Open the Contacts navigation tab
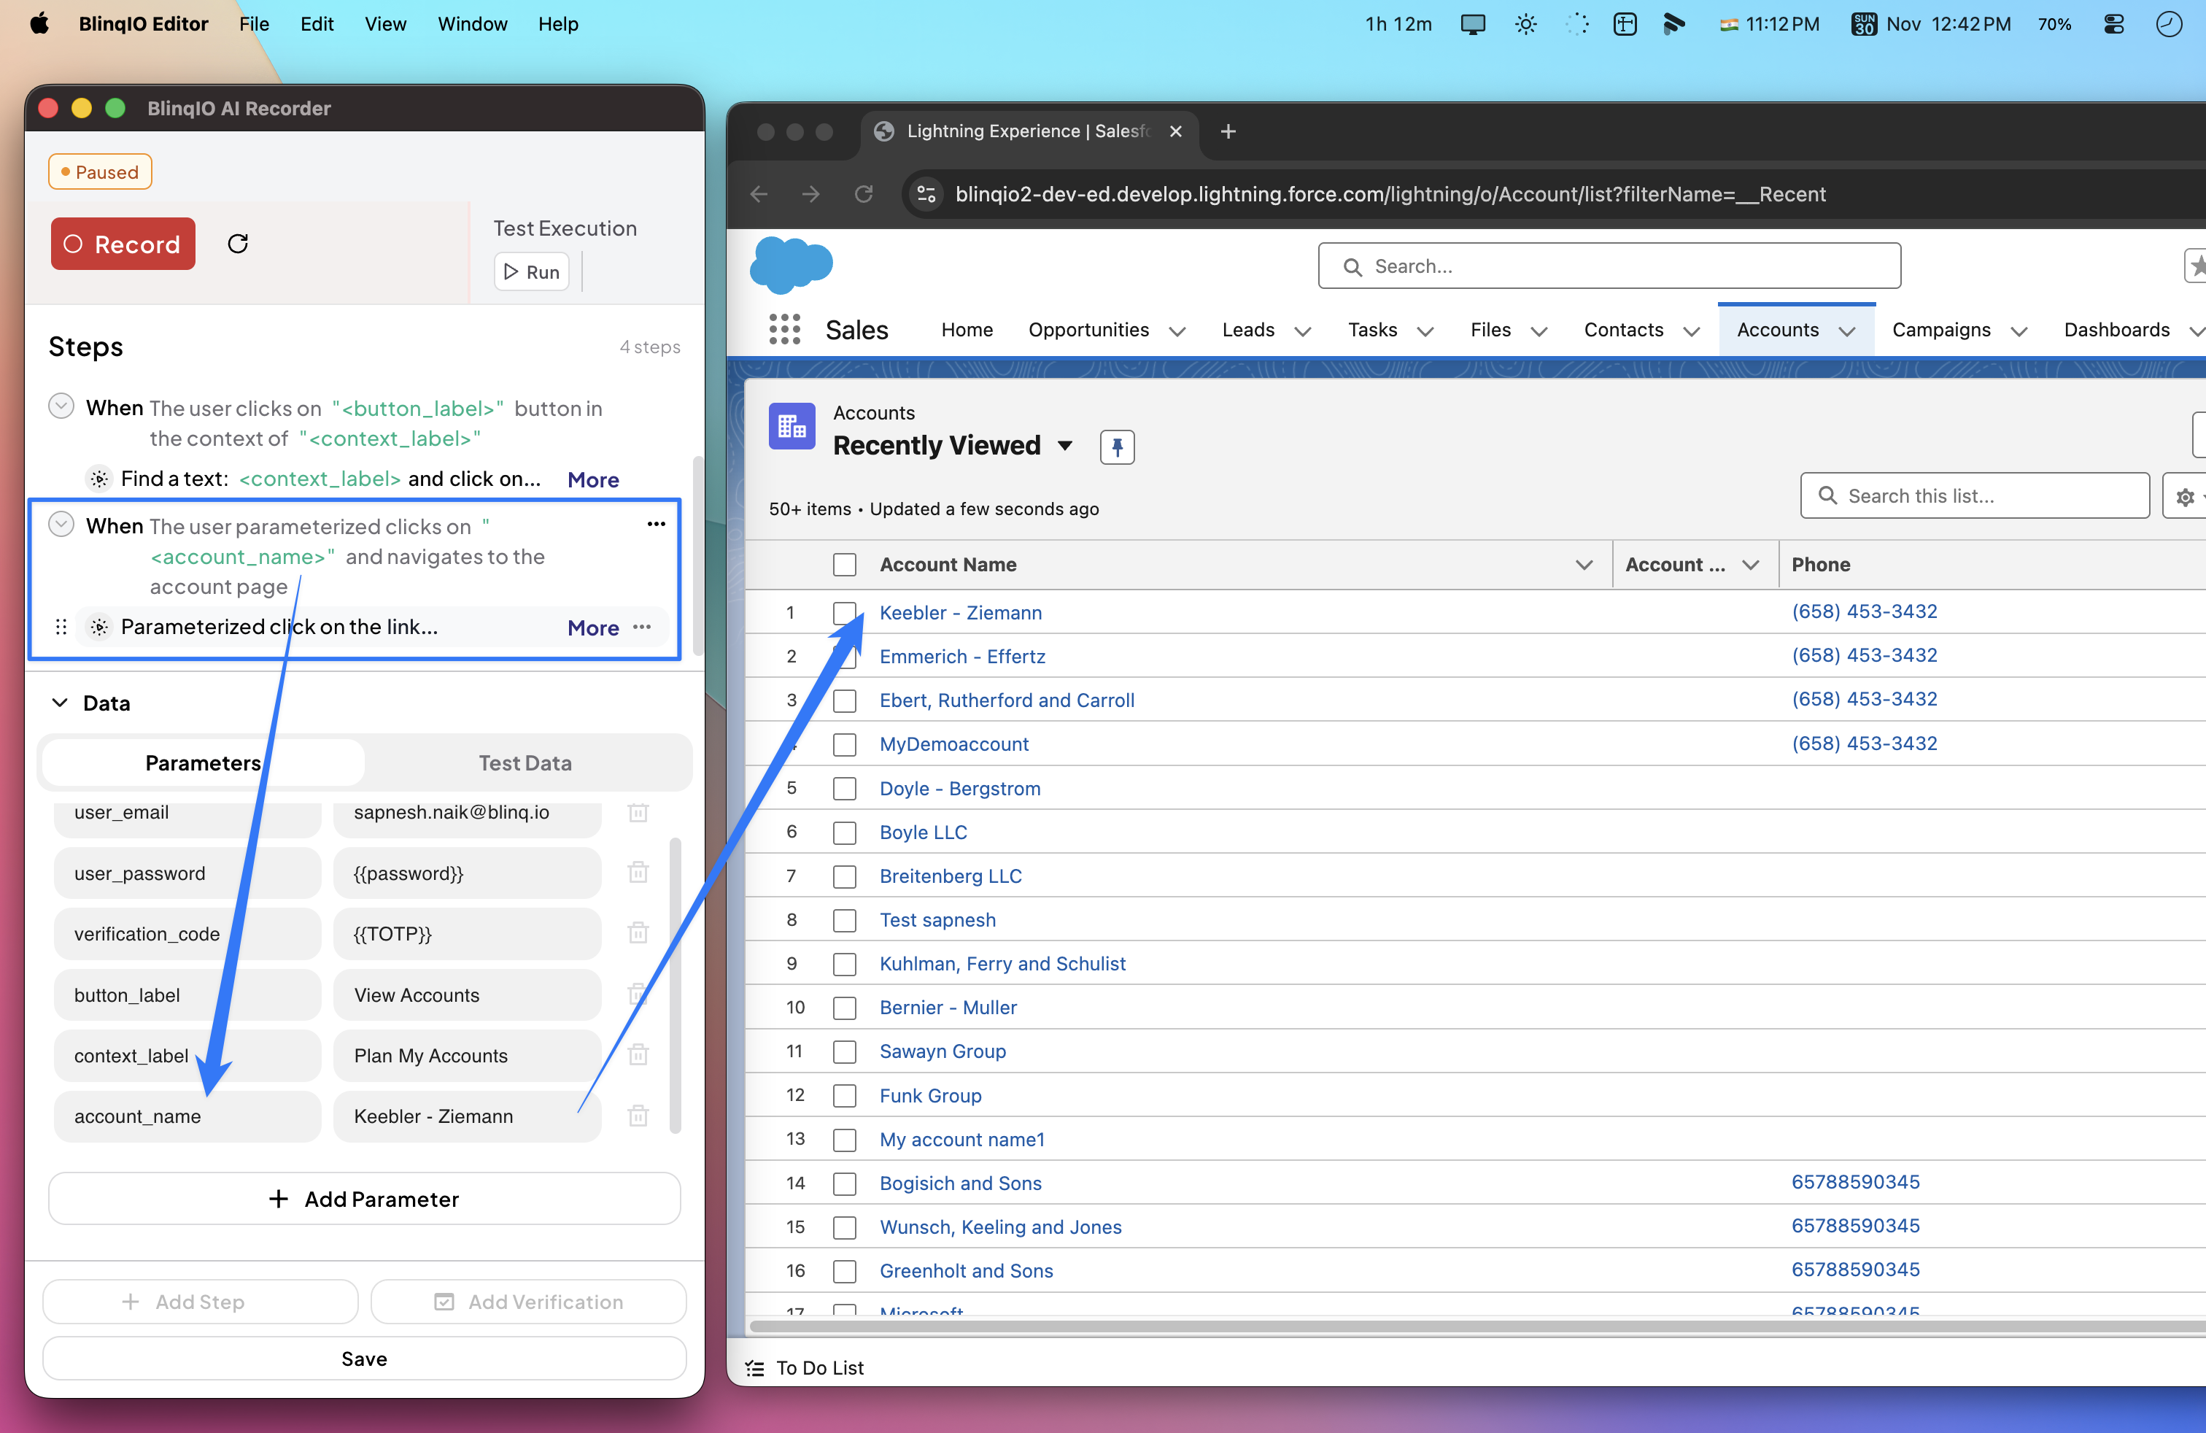Image resolution: width=2206 pixels, height=1433 pixels. (1623, 330)
